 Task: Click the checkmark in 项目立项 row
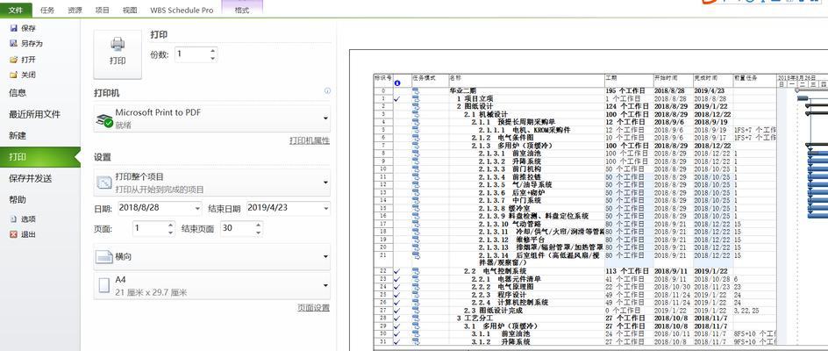397,98
